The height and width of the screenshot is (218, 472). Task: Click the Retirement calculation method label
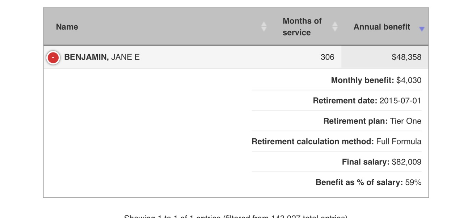[313, 142]
